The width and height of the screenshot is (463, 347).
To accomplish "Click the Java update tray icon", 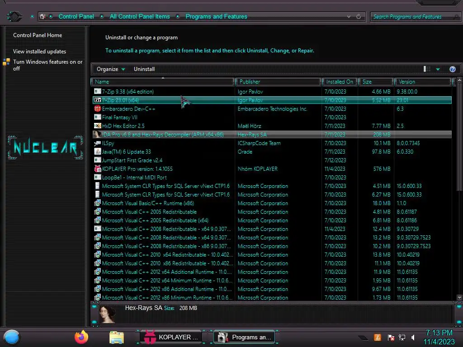I will click(x=378, y=337).
